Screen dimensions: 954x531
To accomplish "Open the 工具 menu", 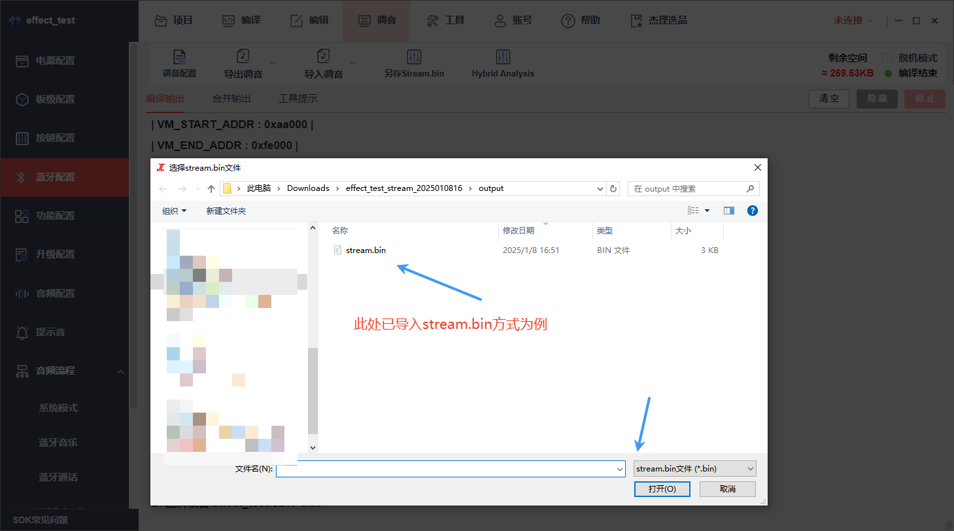I will (x=446, y=20).
